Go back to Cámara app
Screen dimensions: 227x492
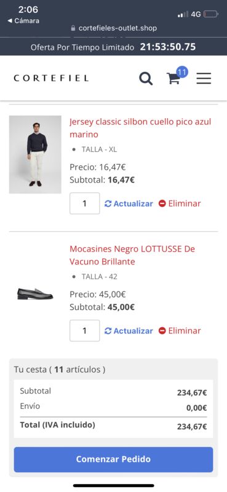click(23, 21)
